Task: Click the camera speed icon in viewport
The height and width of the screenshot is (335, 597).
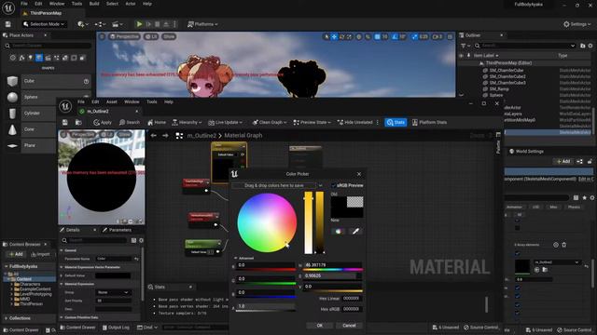Action: [436, 37]
